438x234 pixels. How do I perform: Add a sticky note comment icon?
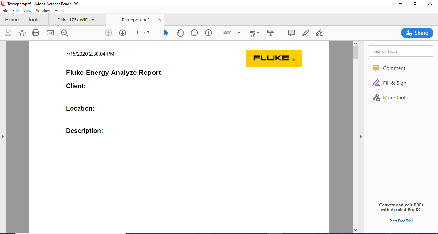coord(291,33)
